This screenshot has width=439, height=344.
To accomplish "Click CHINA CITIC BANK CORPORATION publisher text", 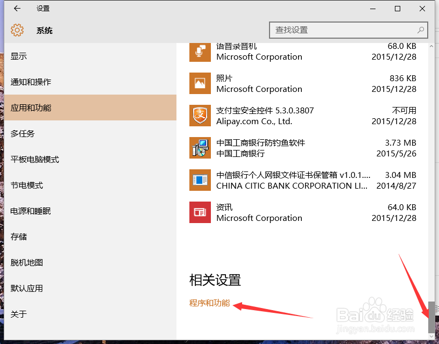I will [292, 185].
